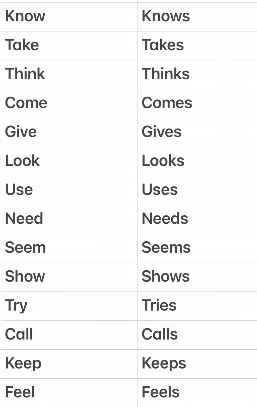Select the cell containing 'Know'

pos(69,17)
